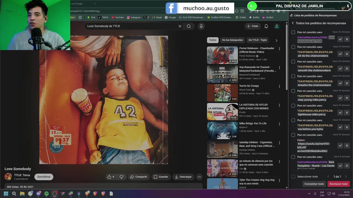353x198 pixels.
Task: Open the TikTok bookmark
Action: 103,17
